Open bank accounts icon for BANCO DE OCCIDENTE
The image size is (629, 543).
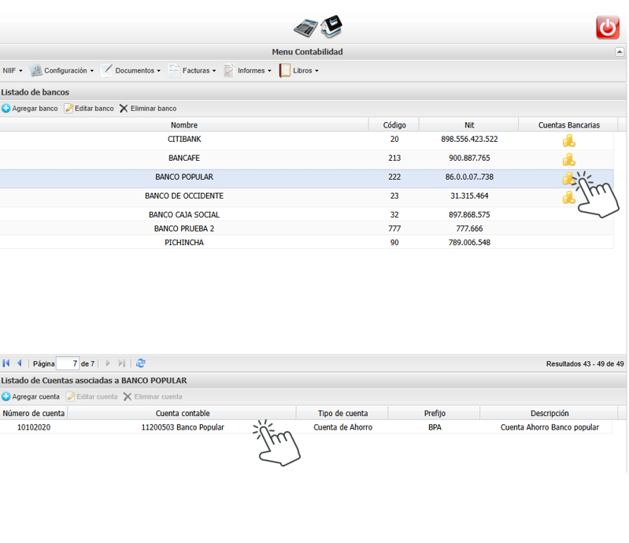[x=569, y=197]
